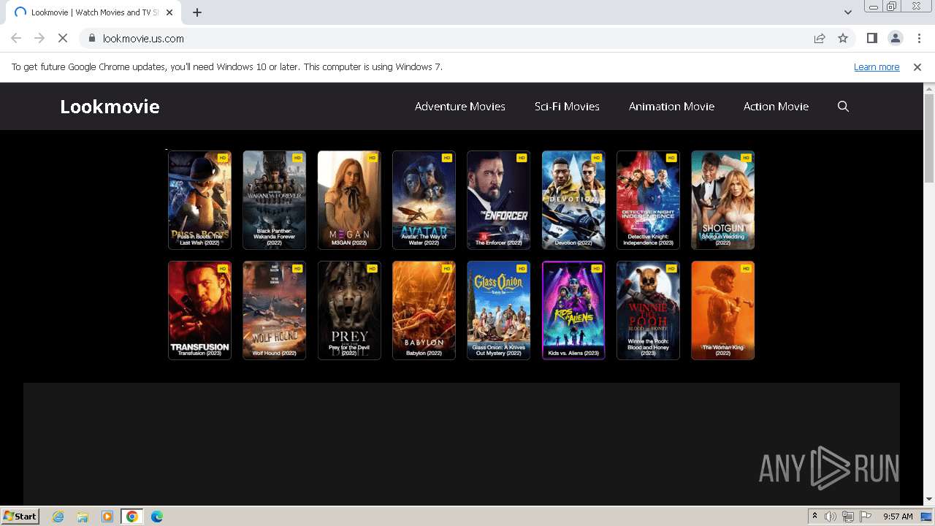This screenshot has height=526, width=935.
Task: Open Windows Media Player from taskbar
Action: (107, 517)
